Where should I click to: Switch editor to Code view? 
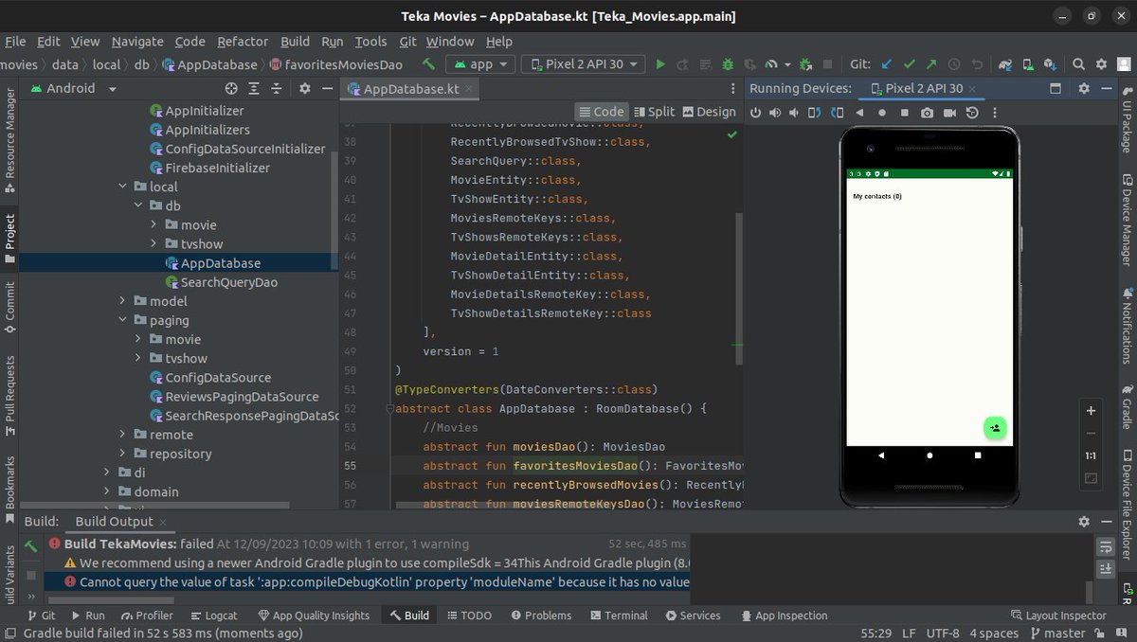(x=602, y=112)
